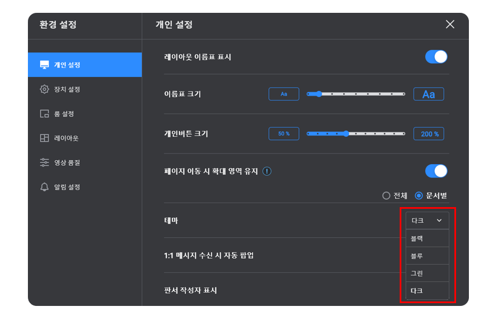Click the gear icon for 장치 설정
The height and width of the screenshot is (321, 489).
(44, 89)
